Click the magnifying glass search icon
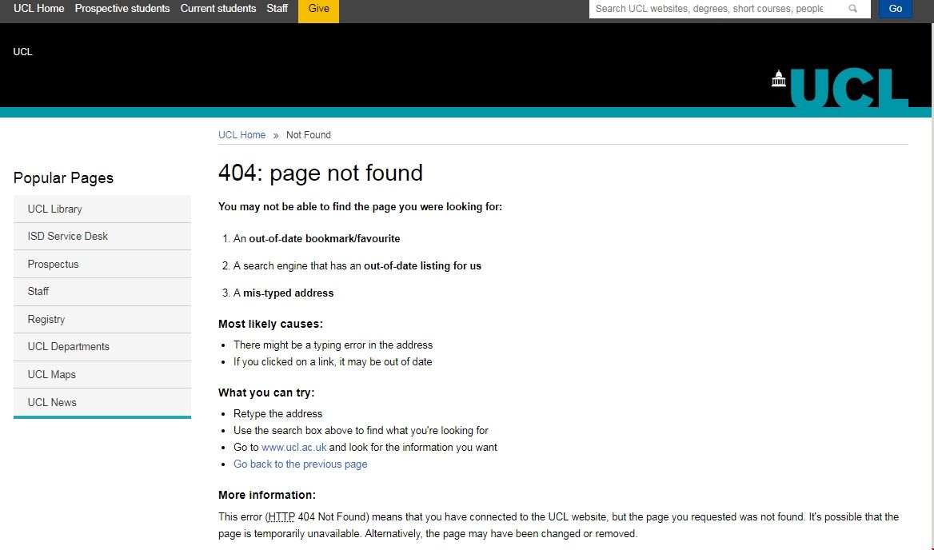The image size is (934, 550). pyautogui.click(x=853, y=9)
